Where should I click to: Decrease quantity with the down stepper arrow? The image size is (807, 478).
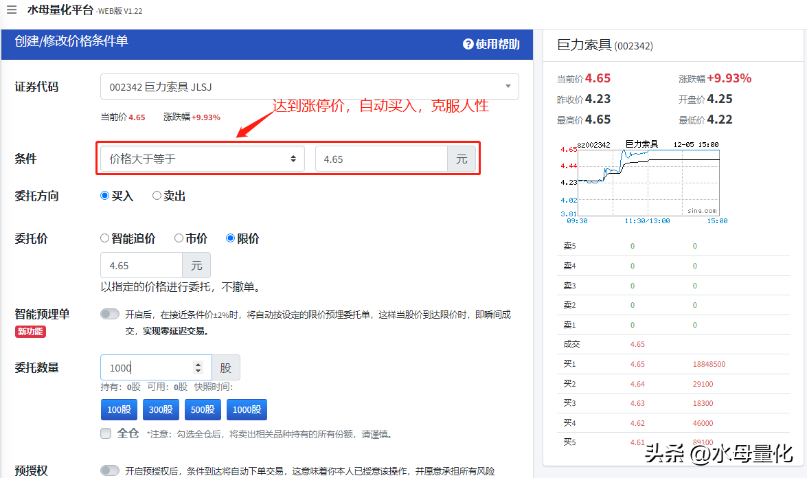pos(198,370)
